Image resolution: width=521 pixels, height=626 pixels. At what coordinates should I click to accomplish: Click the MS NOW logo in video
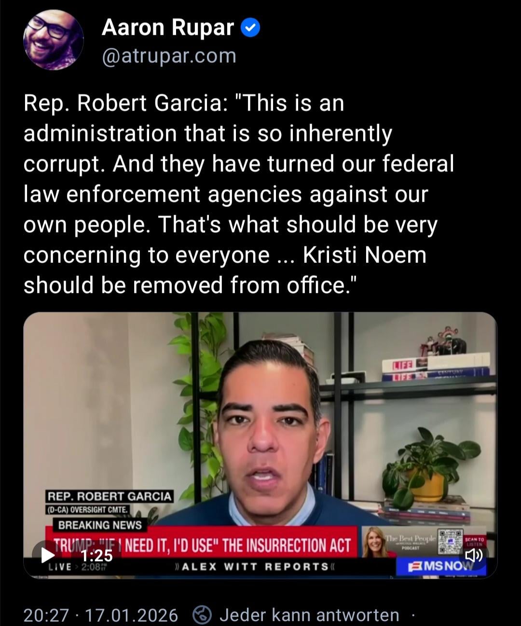[440, 566]
